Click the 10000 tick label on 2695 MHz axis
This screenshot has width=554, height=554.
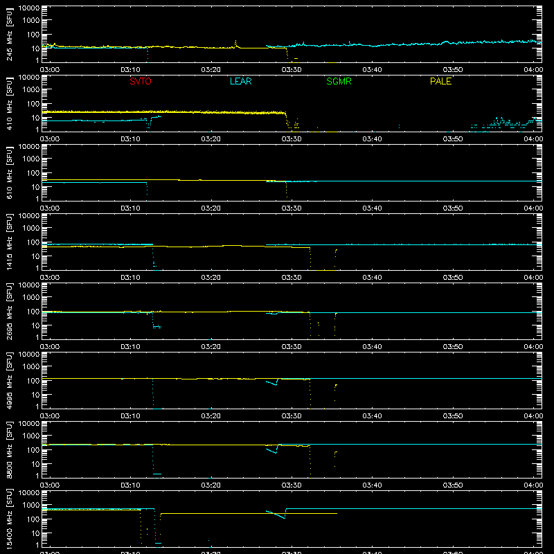pos(29,285)
